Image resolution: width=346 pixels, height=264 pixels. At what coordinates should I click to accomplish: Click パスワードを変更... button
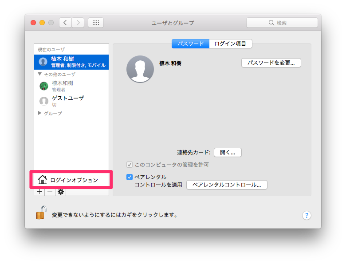pyautogui.click(x=271, y=63)
